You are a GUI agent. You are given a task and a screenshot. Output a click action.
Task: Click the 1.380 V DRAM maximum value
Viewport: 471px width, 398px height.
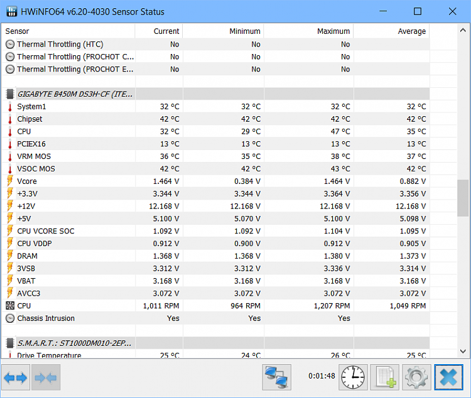[x=337, y=256]
